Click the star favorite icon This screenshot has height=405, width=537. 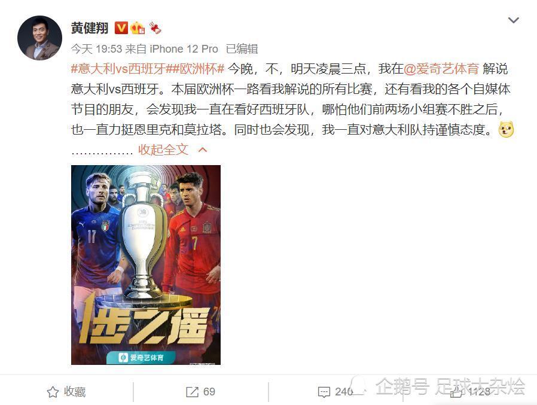[53, 392]
